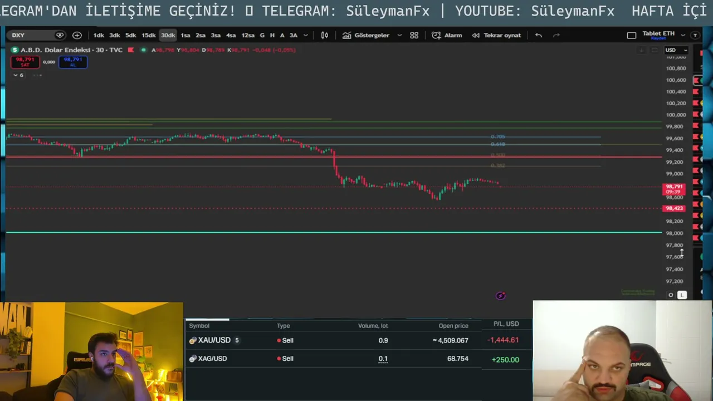Choose the 3sa timeframe
The image size is (713, 401).
point(216,35)
